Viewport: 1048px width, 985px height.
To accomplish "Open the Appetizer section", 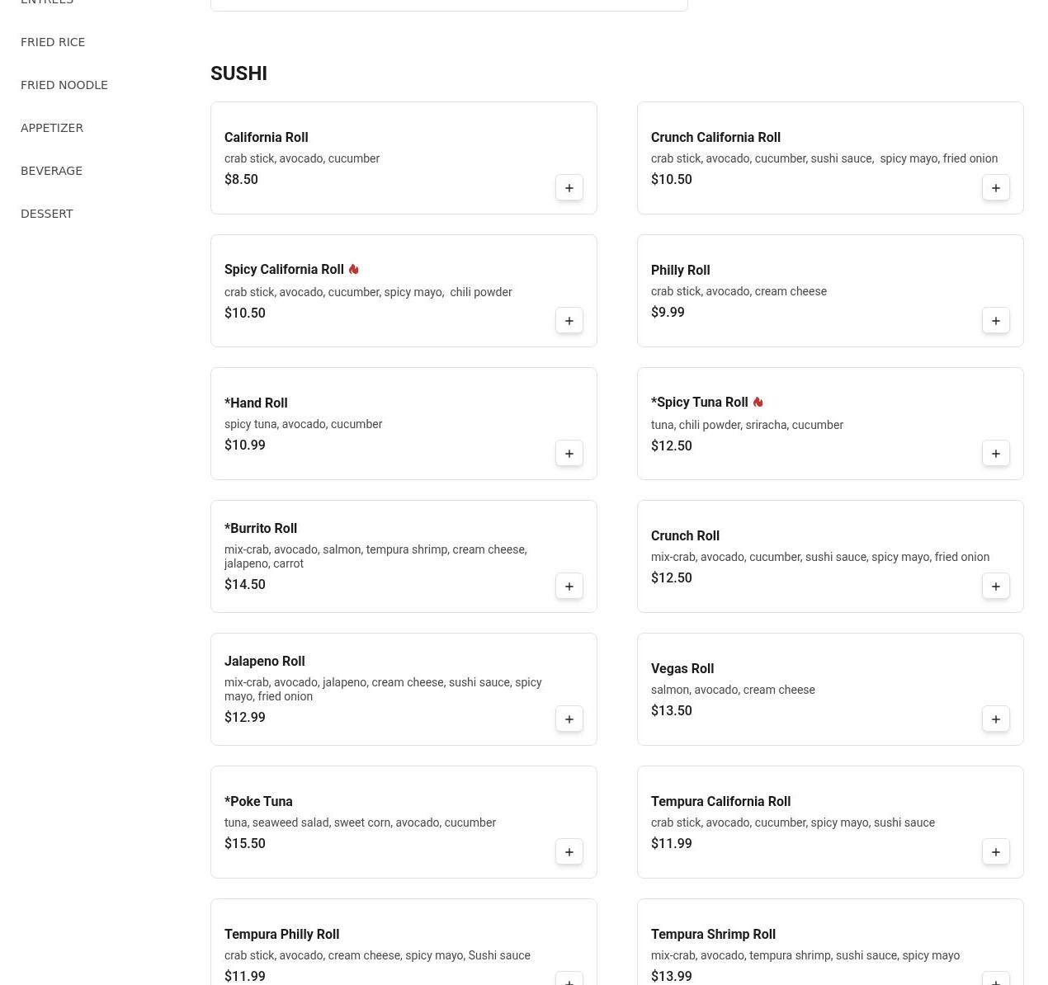I will 52,128.
